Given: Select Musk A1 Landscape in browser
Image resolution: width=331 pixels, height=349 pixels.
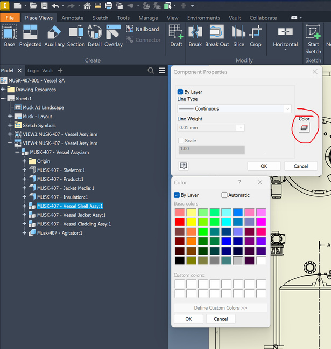Looking at the screenshot, I should (x=43, y=107).
